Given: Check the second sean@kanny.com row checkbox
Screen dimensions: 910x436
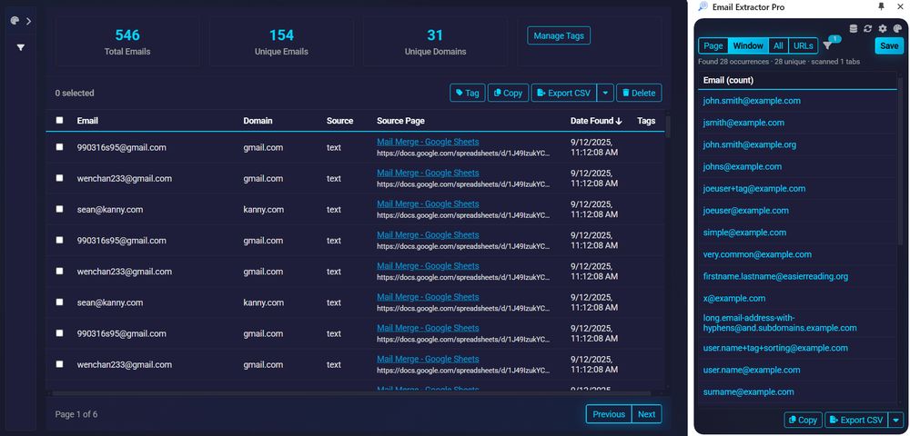Looking at the screenshot, I should [59, 302].
